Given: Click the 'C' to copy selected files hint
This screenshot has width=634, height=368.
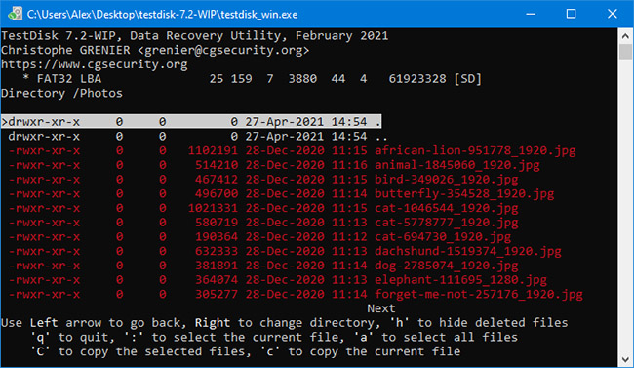Looking at the screenshot, I should pos(138,351).
